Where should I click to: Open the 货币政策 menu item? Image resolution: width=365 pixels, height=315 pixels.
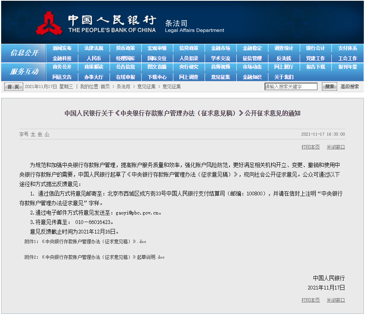point(125,48)
